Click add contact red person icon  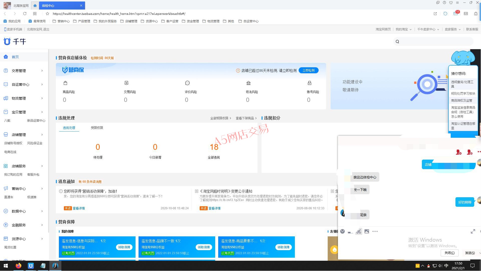(x=458, y=152)
